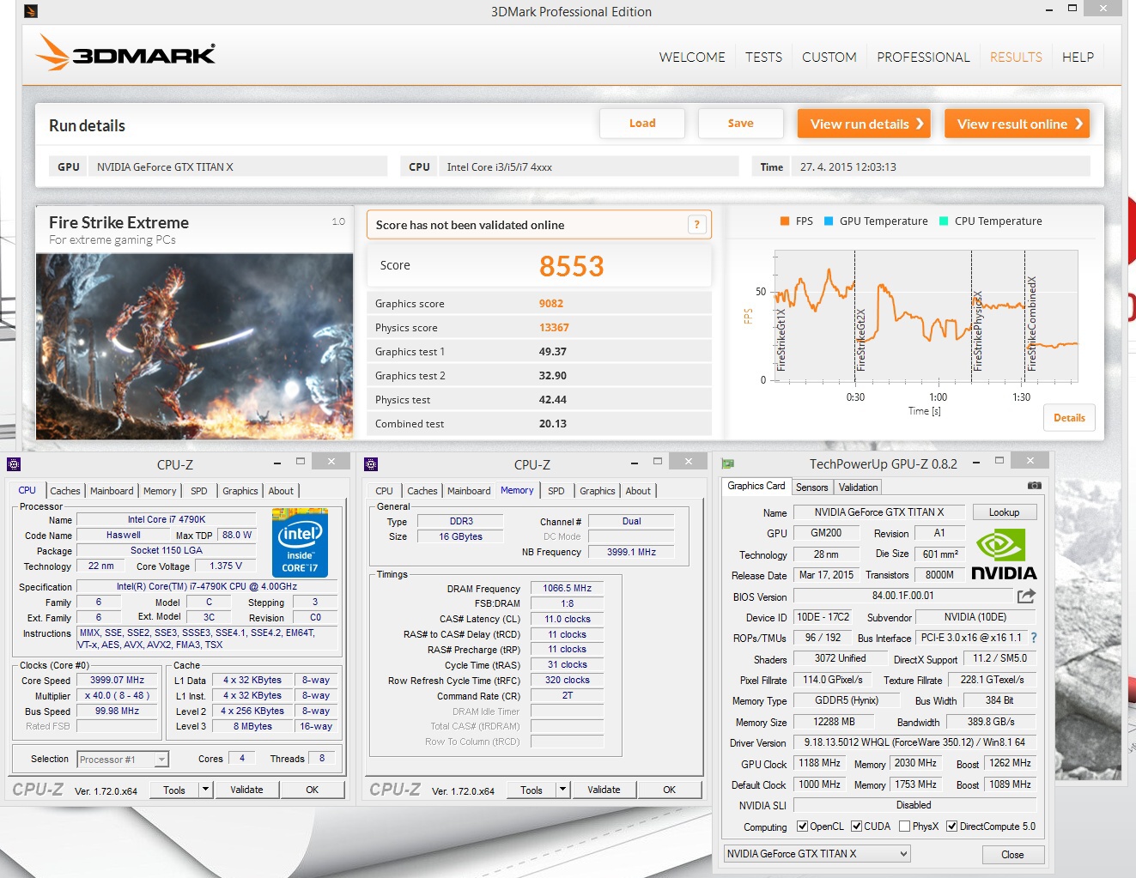Click View result online button

point(1018,124)
